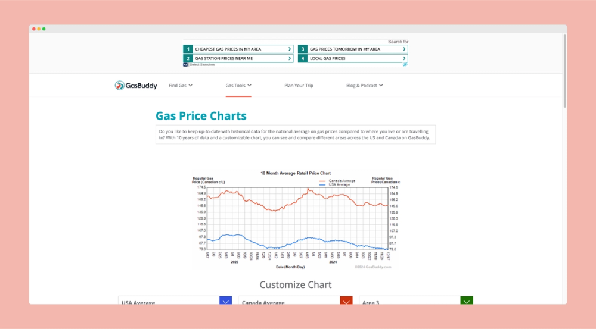The width and height of the screenshot is (596, 329).
Task: Open the Canada Average dropdown arrow
Action: 346,300
